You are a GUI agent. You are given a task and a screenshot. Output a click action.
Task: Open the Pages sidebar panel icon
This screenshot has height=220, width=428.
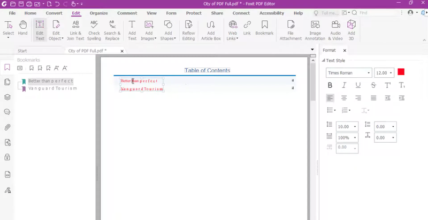(7, 82)
